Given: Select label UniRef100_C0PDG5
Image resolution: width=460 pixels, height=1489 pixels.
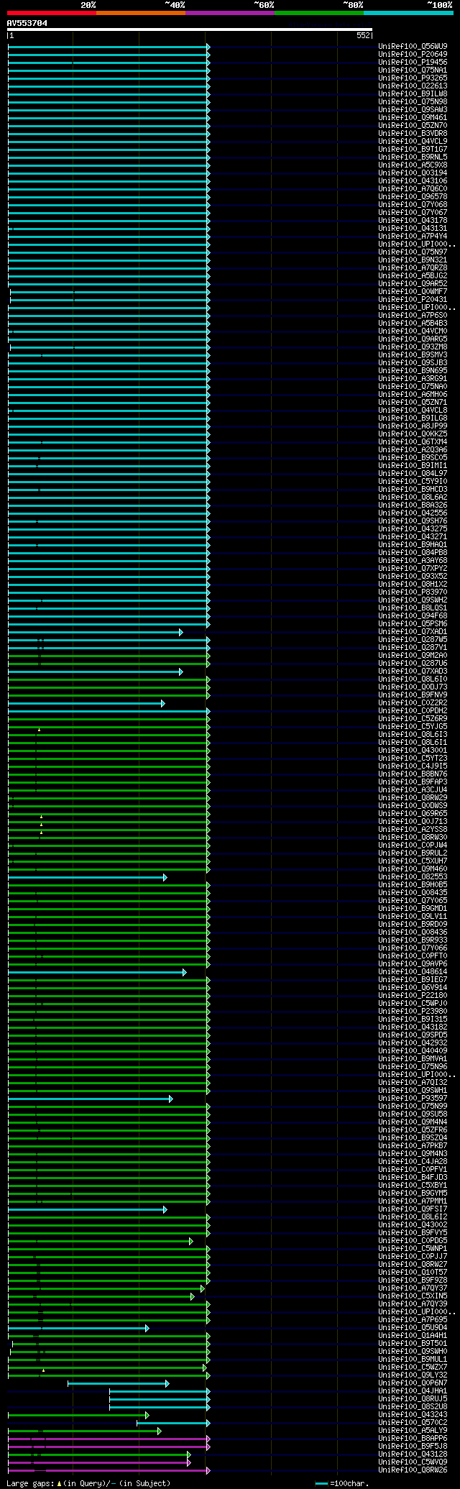Looking at the screenshot, I should pos(413,1240).
